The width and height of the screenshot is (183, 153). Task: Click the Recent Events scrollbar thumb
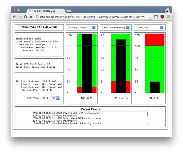coord(147,114)
